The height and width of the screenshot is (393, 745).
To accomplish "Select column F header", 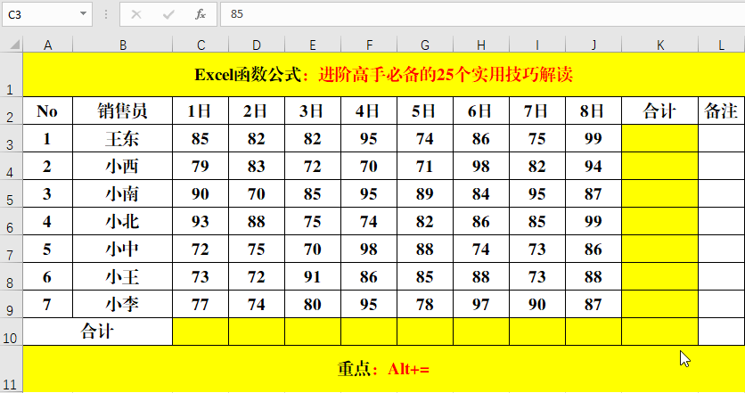I will (369, 45).
